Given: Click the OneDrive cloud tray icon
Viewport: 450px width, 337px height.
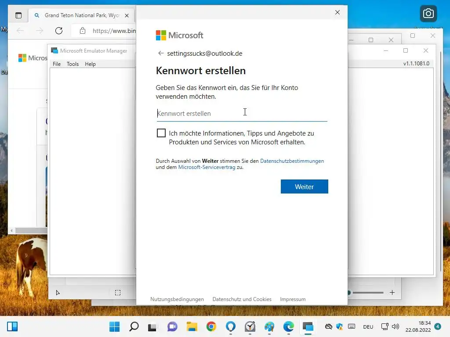Looking at the screenshot, I should (329, 326).
